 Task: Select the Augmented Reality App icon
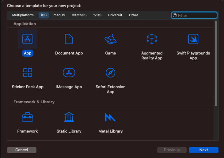[x=152, y=39]
